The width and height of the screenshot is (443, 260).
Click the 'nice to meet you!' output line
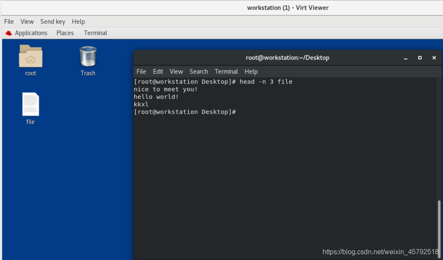point(166,90)
